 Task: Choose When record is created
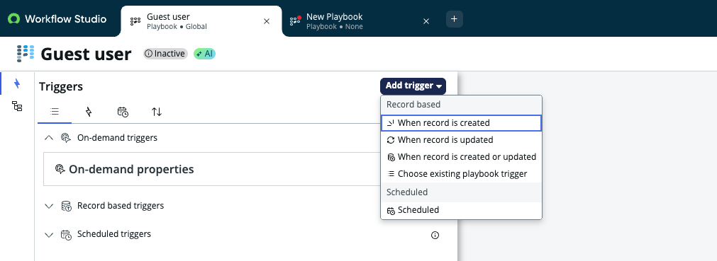(462, 123)
